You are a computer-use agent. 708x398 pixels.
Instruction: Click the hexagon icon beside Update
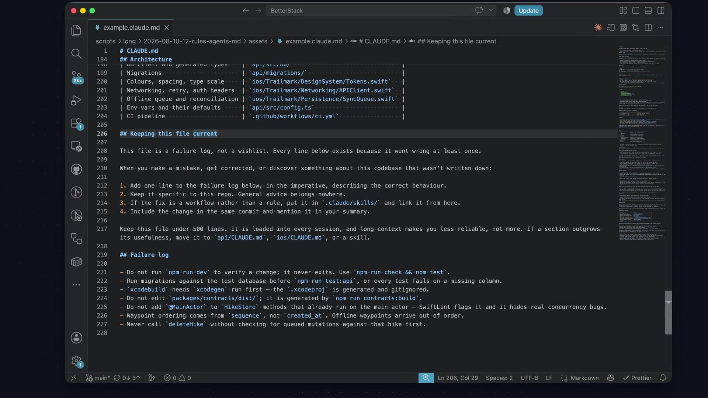tap(507, 11)
